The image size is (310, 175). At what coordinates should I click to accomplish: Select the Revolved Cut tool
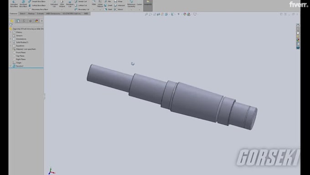click(70, 4)
